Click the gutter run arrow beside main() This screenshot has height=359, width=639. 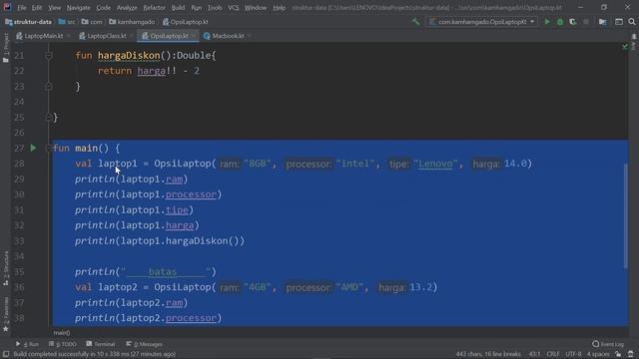tap(33, 148)
